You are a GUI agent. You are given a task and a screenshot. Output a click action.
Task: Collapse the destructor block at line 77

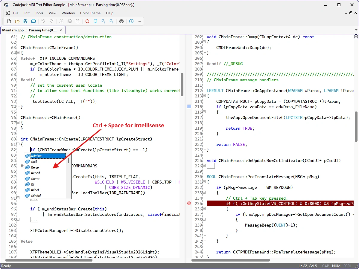(18, 123)
